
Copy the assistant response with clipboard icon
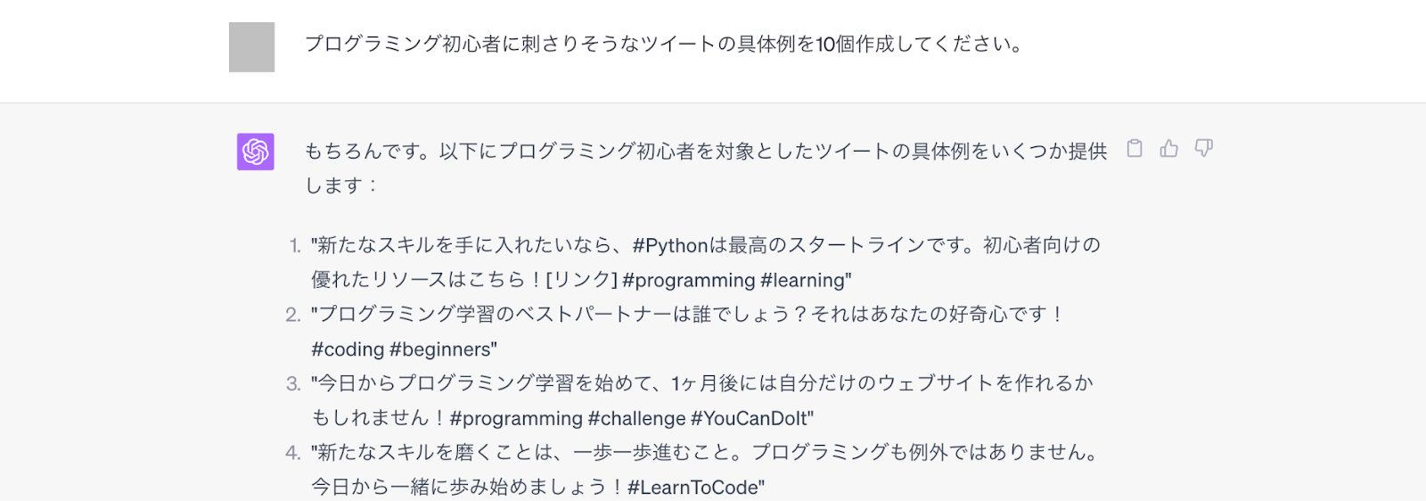point(1135,149)
